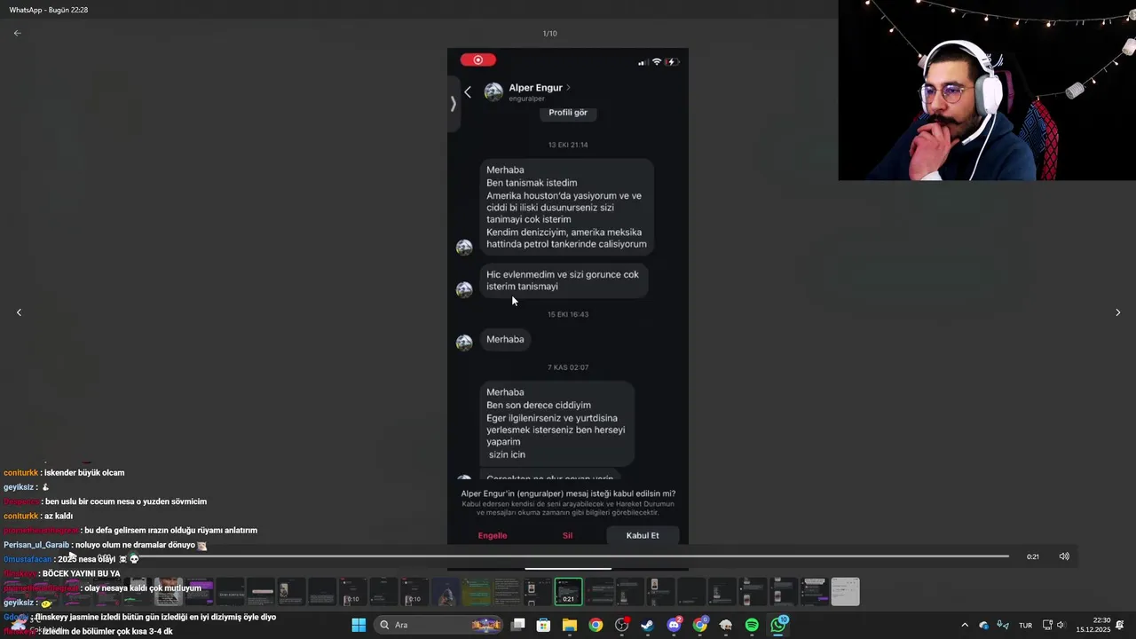The height and width of the screenshot is (639, 1136).
Task: Click the red Engelle button
Action: click(493, 535)
